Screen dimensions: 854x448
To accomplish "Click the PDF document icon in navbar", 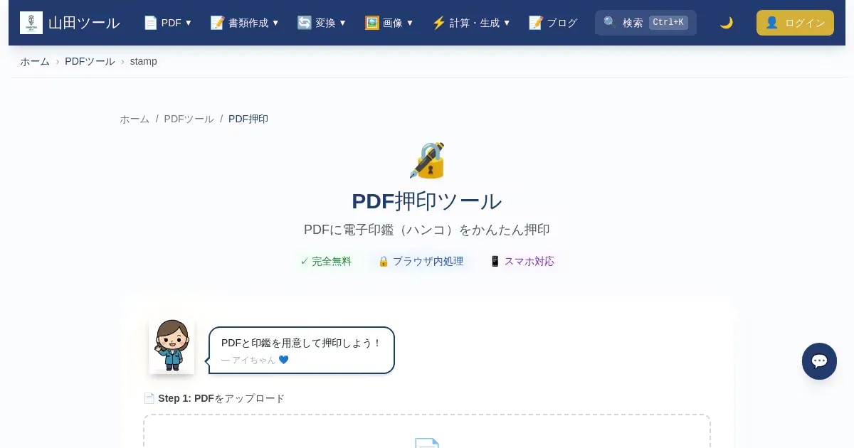I will (x=150, y=23).
